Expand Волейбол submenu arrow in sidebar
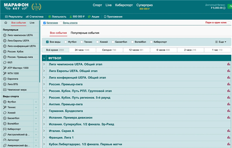The height and width of the screenshot is (148, 232). coord(36,124)
